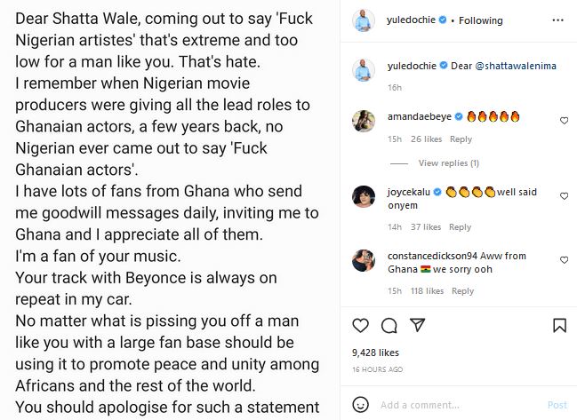The height and width of the screenshot is (420, 577).
Task: Like constancedickson94's comment
Action: [564, 259]
